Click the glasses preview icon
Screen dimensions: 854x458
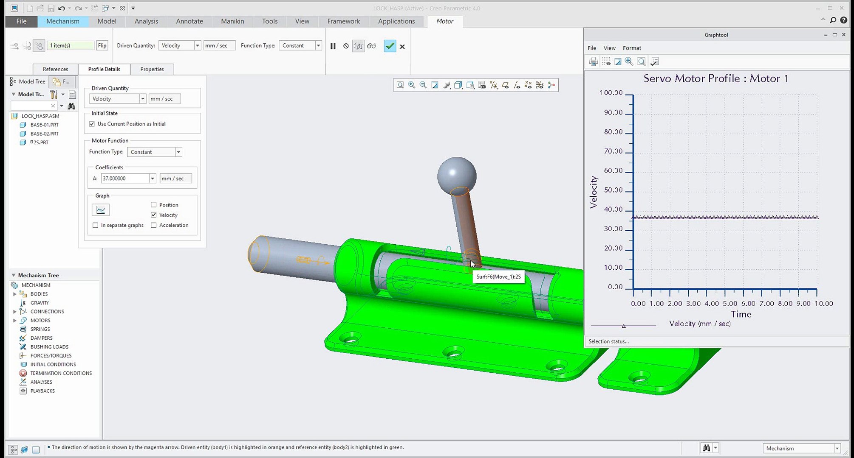point(371,46)
